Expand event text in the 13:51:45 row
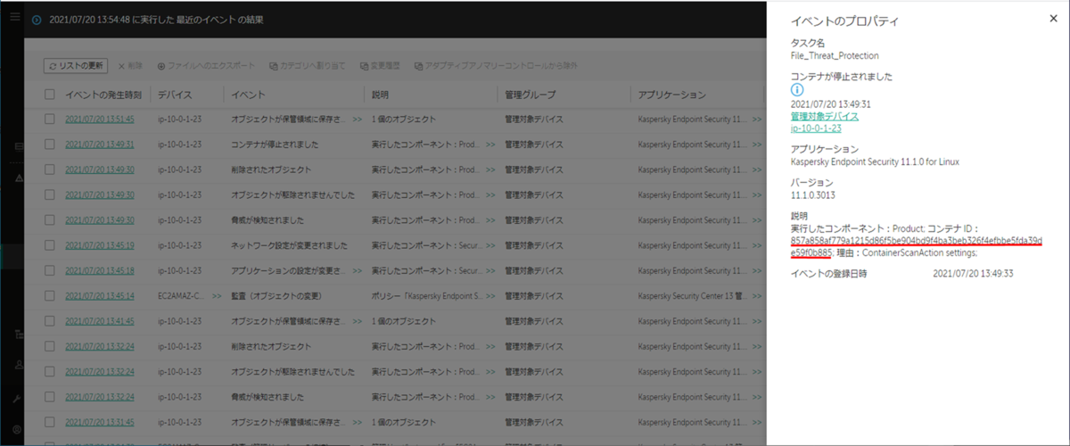Image resolution: width=1070 pixels, height=446 pixels. click(x=357, y=119)
